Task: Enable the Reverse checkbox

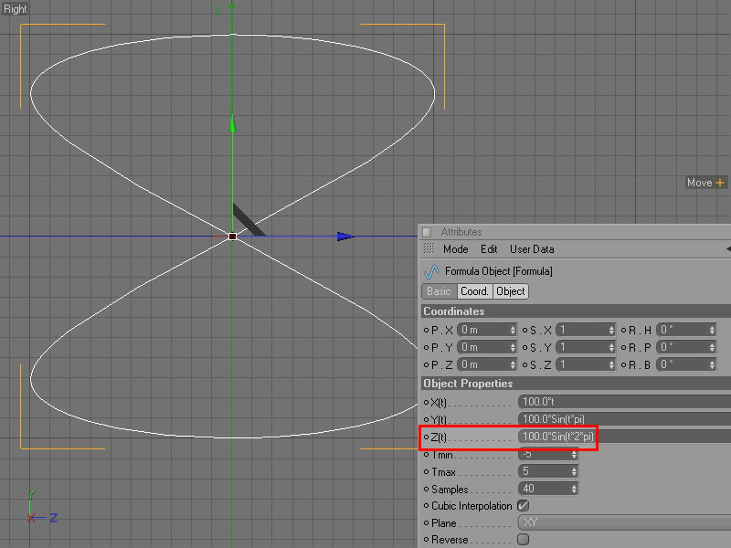Action: coord(523,540)
